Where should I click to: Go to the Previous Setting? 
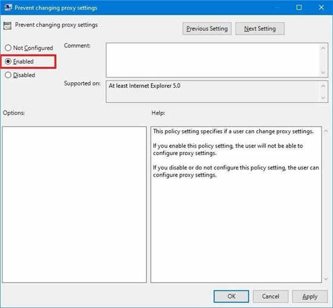(x=207, y=28)
